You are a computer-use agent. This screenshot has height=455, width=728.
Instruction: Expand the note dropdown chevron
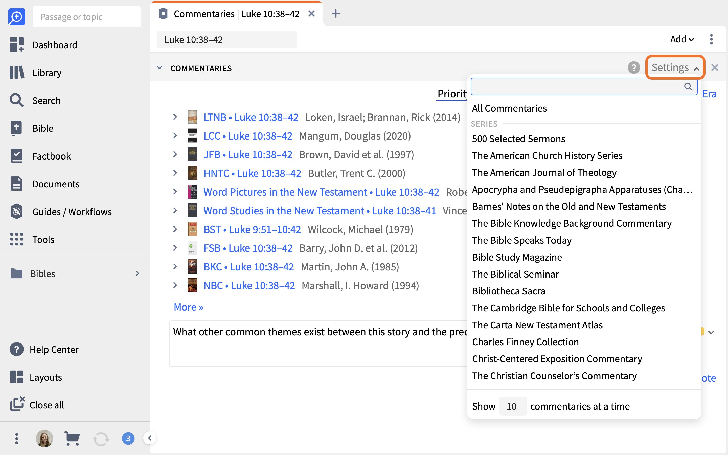point(711,332)
